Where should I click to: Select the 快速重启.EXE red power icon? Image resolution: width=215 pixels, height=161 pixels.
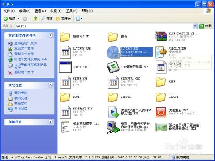161,112
